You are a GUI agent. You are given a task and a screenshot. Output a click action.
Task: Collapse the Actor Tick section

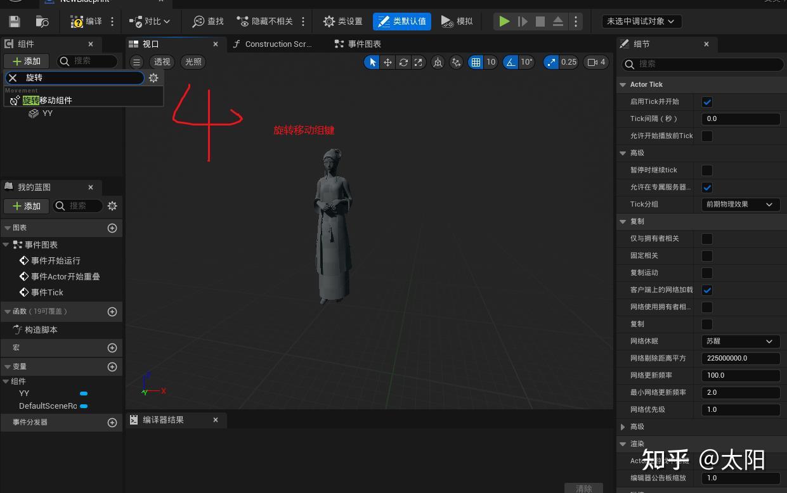click(623, 84)
